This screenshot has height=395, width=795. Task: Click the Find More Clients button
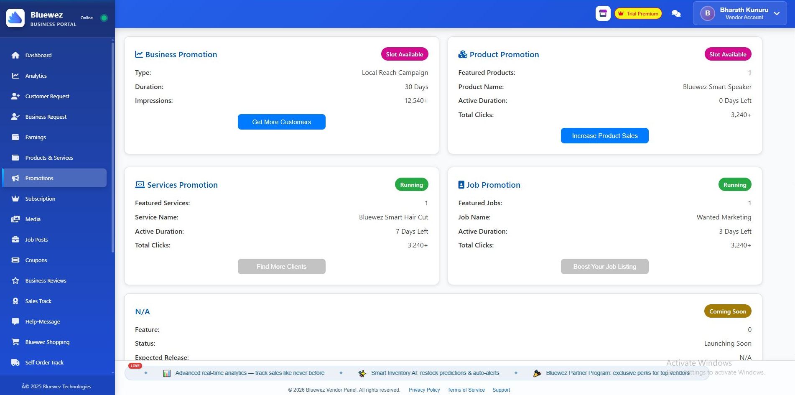[x=282, y=267]
